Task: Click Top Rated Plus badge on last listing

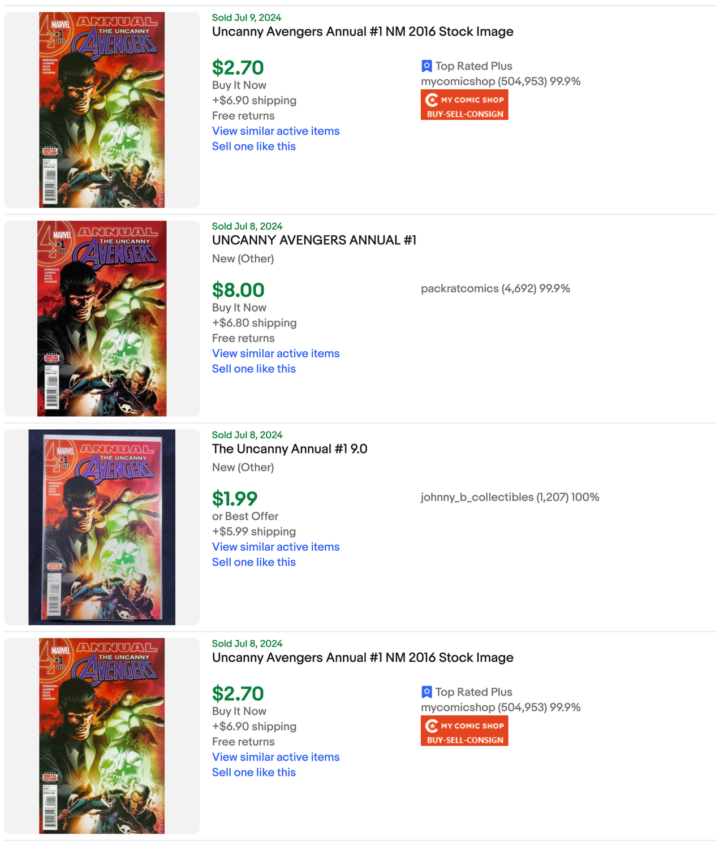Action: 467,692
